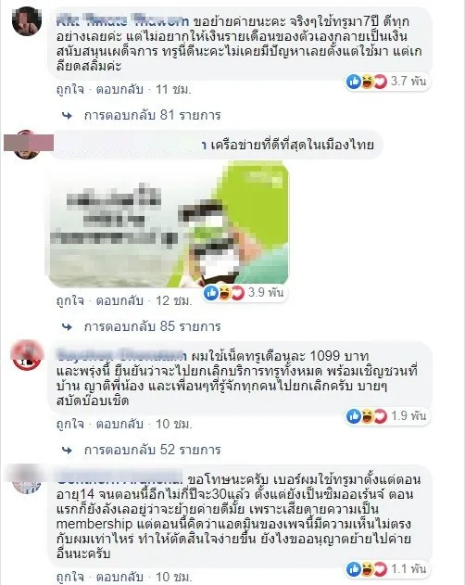Viewport: 465px width, 585px height.
Task: Like the comment posted 11 ชม. ago
Action: pyautogui.click(x=70, y=90)
